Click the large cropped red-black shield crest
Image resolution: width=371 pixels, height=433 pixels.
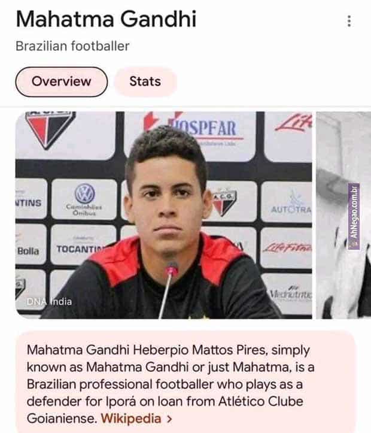[50, 129]
